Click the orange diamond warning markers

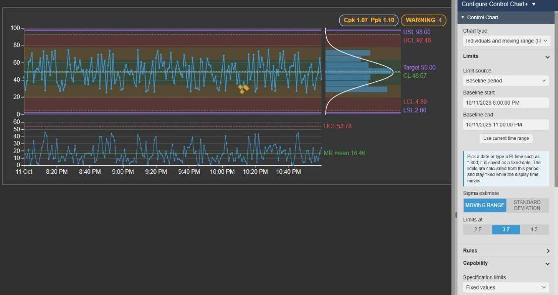pos(243,88)
